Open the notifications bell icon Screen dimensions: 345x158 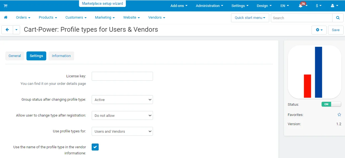(301, 6)
